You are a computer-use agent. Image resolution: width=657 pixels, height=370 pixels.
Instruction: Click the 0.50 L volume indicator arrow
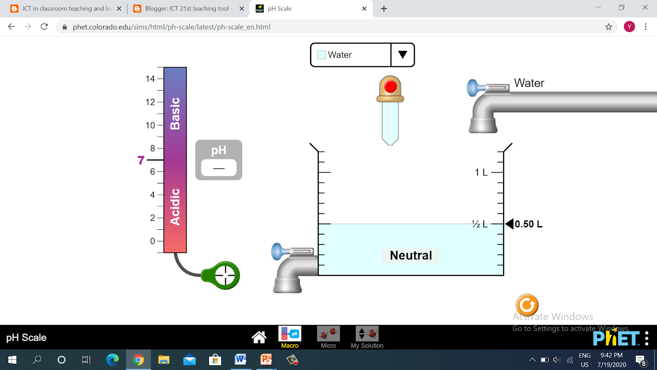pos(509,224)
